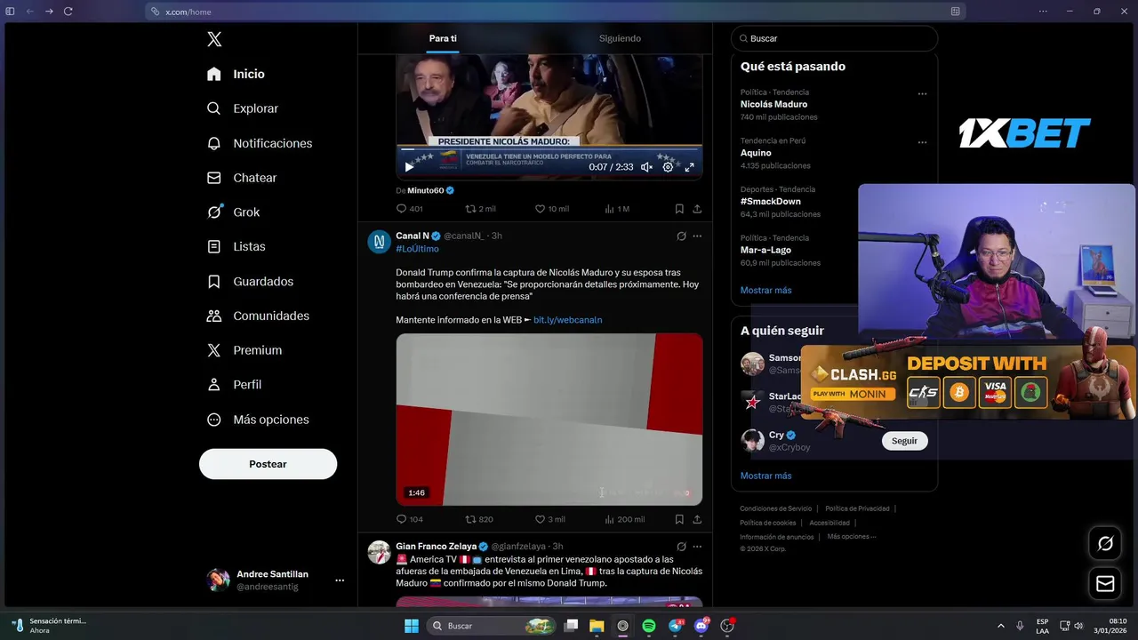This screenshot has height=640, width=1138.
Task: Open Chatear messages
Action: tap(242, 178)
